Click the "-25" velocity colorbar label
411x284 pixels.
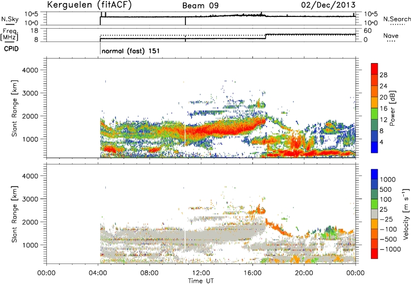(x=386, y=219)
